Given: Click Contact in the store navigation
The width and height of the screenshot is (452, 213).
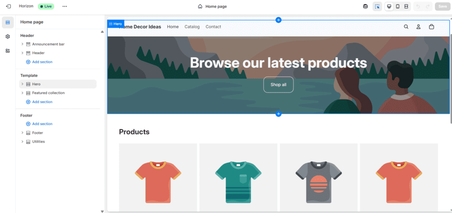Looking at the screenshot, I should click(213, 27).
